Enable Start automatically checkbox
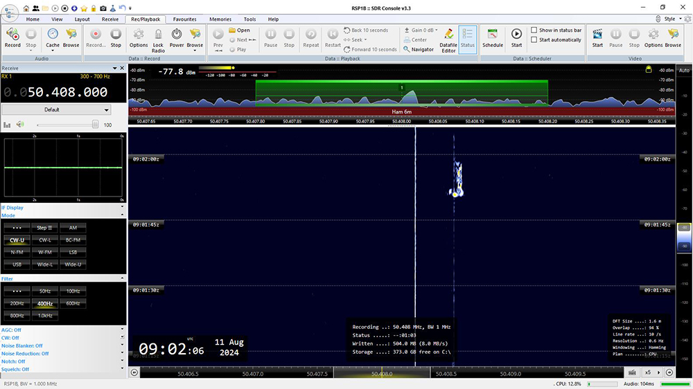The width and height of the screenshot is (693, 389). click(534, 39)
